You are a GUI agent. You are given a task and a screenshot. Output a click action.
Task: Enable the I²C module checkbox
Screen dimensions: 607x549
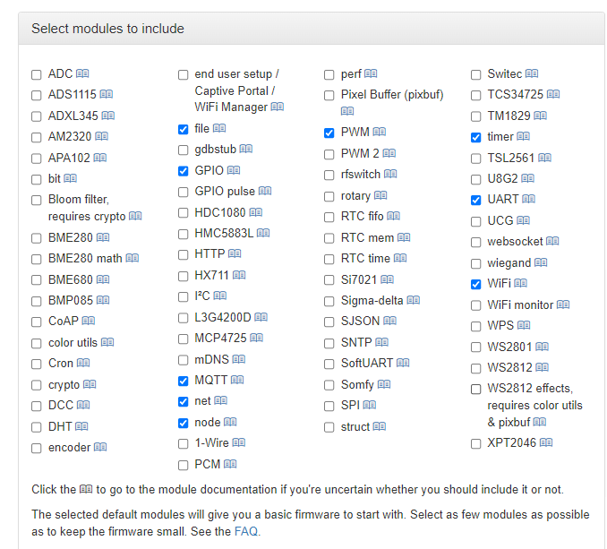coord(184,297)
